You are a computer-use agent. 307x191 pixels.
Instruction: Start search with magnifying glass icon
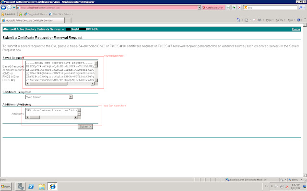300,8
